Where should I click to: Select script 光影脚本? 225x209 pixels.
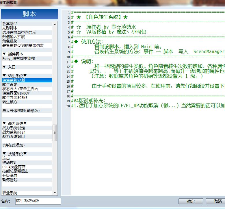click(27, 28)
